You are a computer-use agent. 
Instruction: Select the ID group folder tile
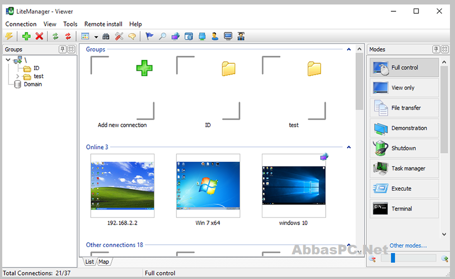pyautogui.click(x=208, y=92)
